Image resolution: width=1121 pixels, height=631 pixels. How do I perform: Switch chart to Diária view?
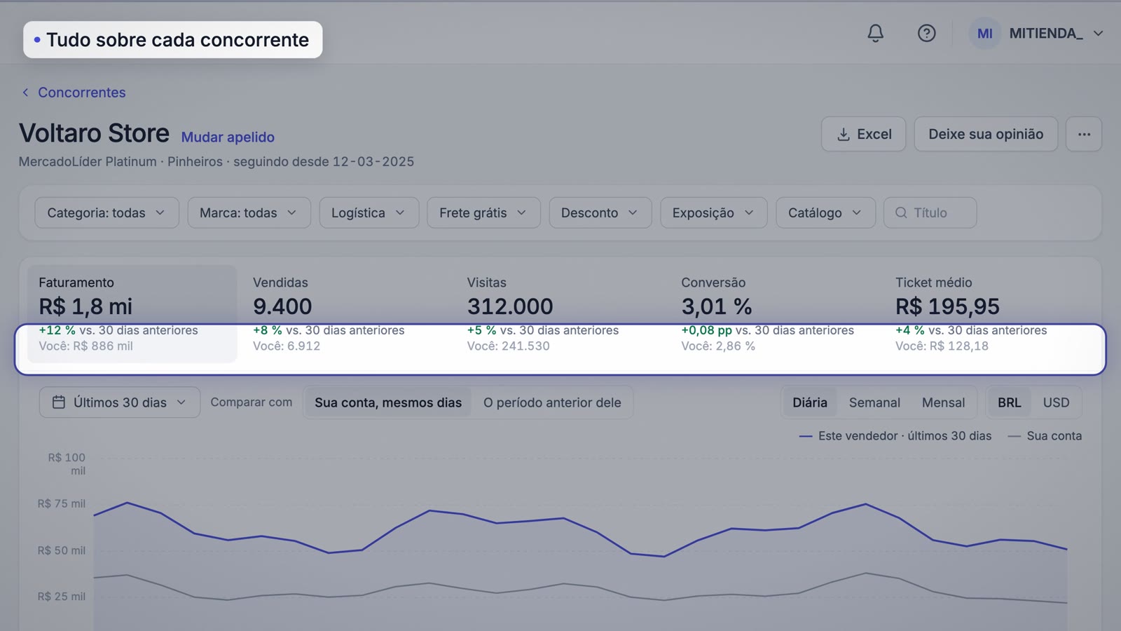click(810, 402)
